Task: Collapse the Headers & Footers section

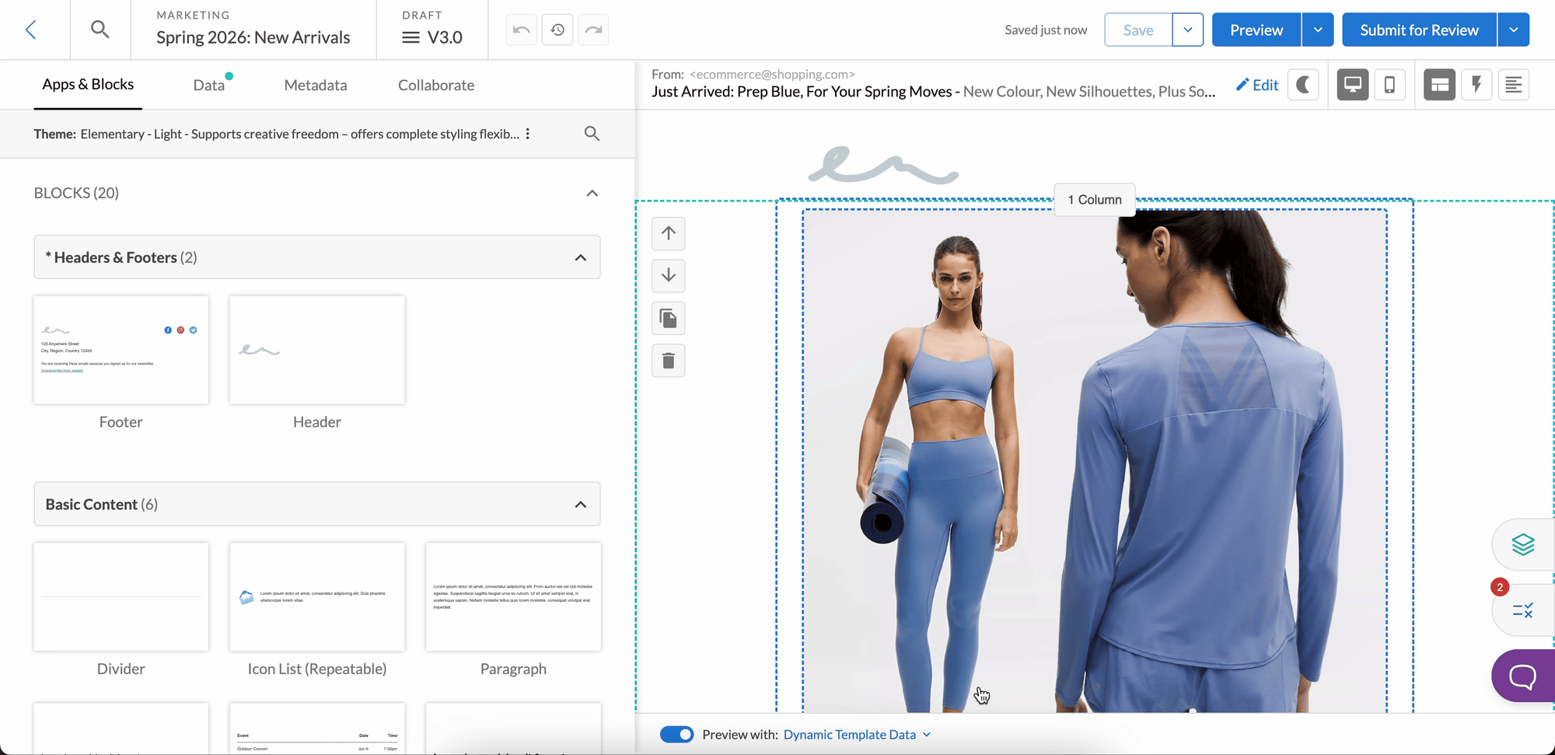Action: point(581,257)
